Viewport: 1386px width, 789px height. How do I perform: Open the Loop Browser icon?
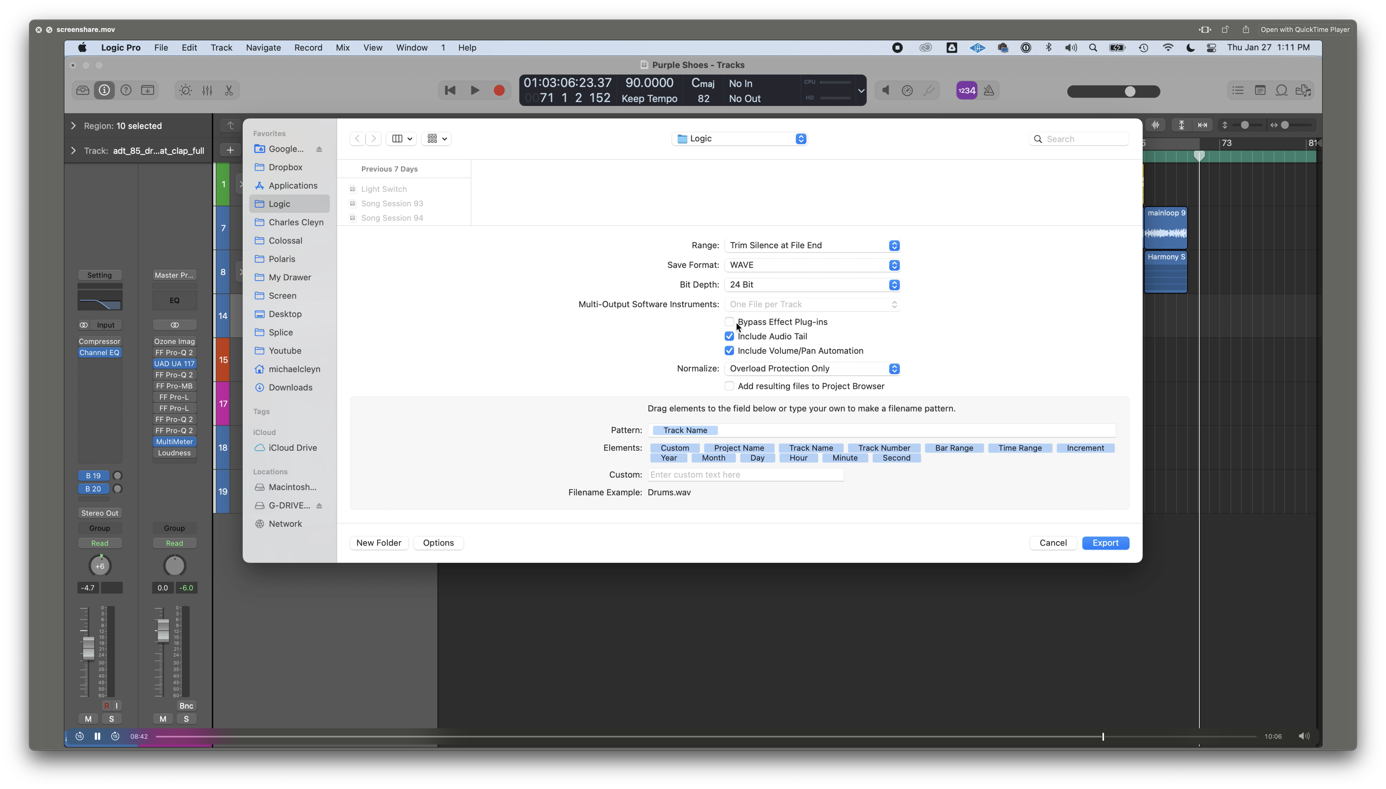pos(1282,91)
